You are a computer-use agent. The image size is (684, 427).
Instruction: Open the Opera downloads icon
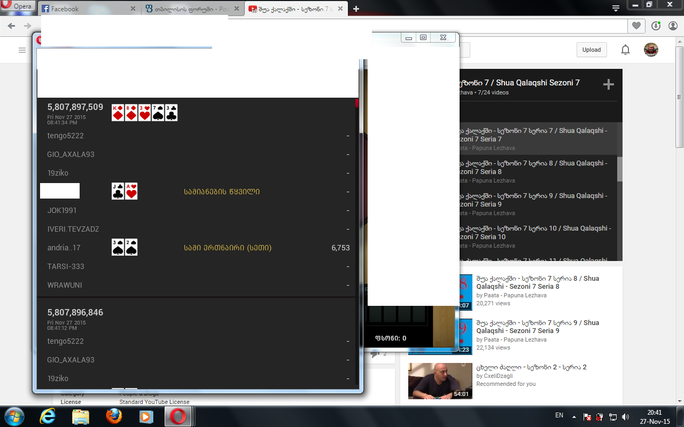(656, 26)
